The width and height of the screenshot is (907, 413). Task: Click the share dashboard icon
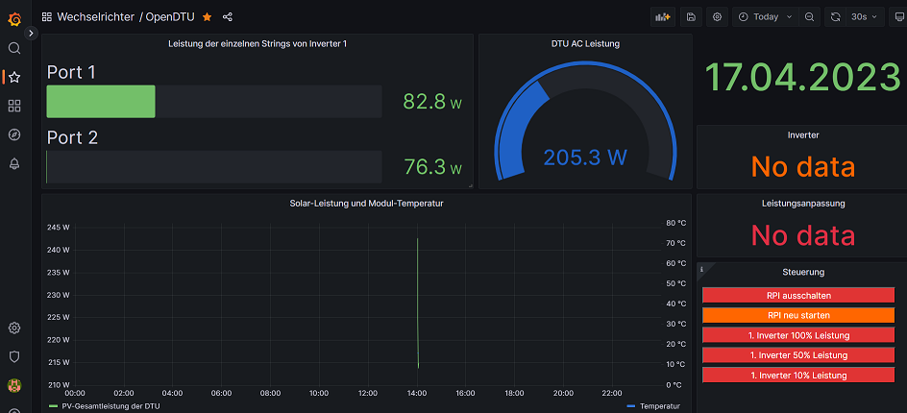pyautogui.click(x=228, y=16)
